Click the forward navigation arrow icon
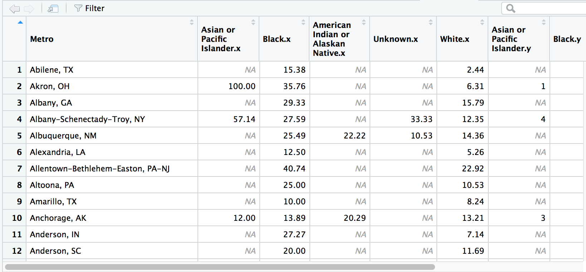Screen dimensions: 586x272 [x=29, y=9]
